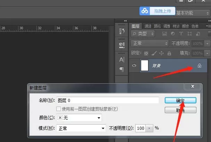Filter layers by pixel layer icon
The width and height of the screenshot is (211, 142).
coord(164,33)
